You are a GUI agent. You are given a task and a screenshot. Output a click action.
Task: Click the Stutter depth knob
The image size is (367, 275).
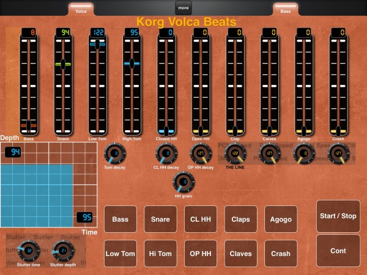63,251
